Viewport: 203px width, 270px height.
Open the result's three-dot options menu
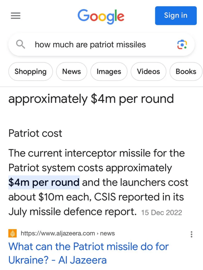[x=191, y=234]
